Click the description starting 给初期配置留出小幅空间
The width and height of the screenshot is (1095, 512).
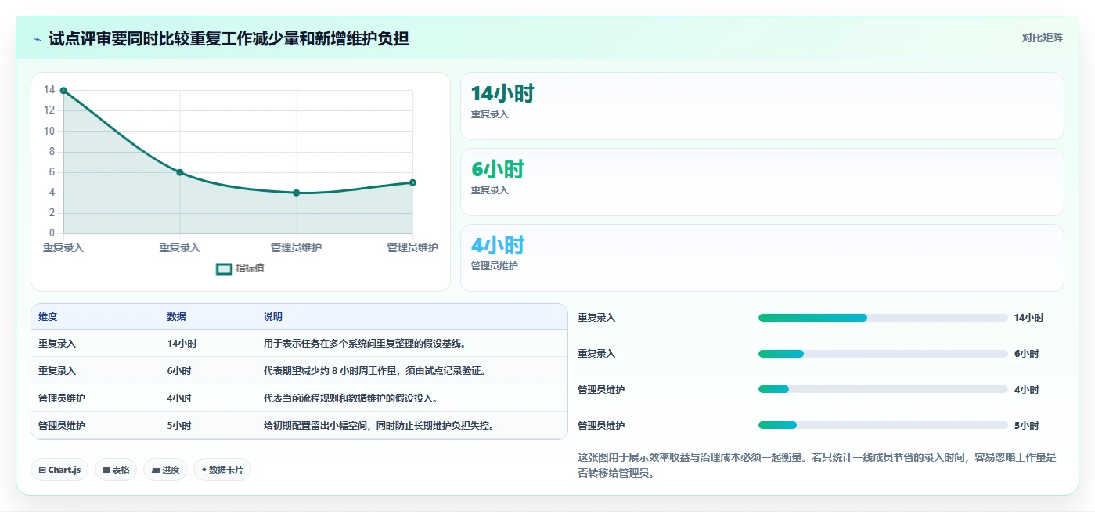[x=379, y=426]
